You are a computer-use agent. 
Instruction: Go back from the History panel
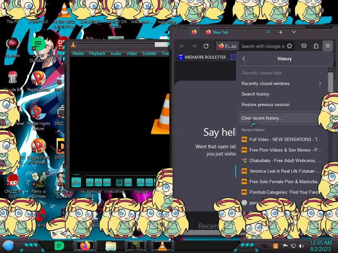point(244,59)
